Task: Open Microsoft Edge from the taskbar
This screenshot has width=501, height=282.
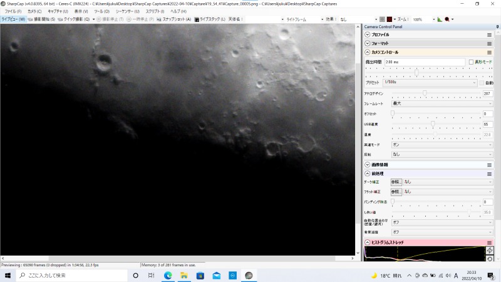Action: click(x=167, y=275)
